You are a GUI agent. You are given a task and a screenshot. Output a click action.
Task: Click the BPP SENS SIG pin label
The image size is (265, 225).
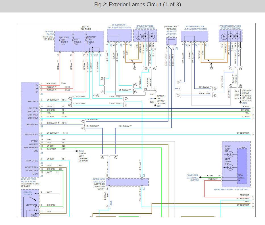pyautogui.click(x=31, y=147)
